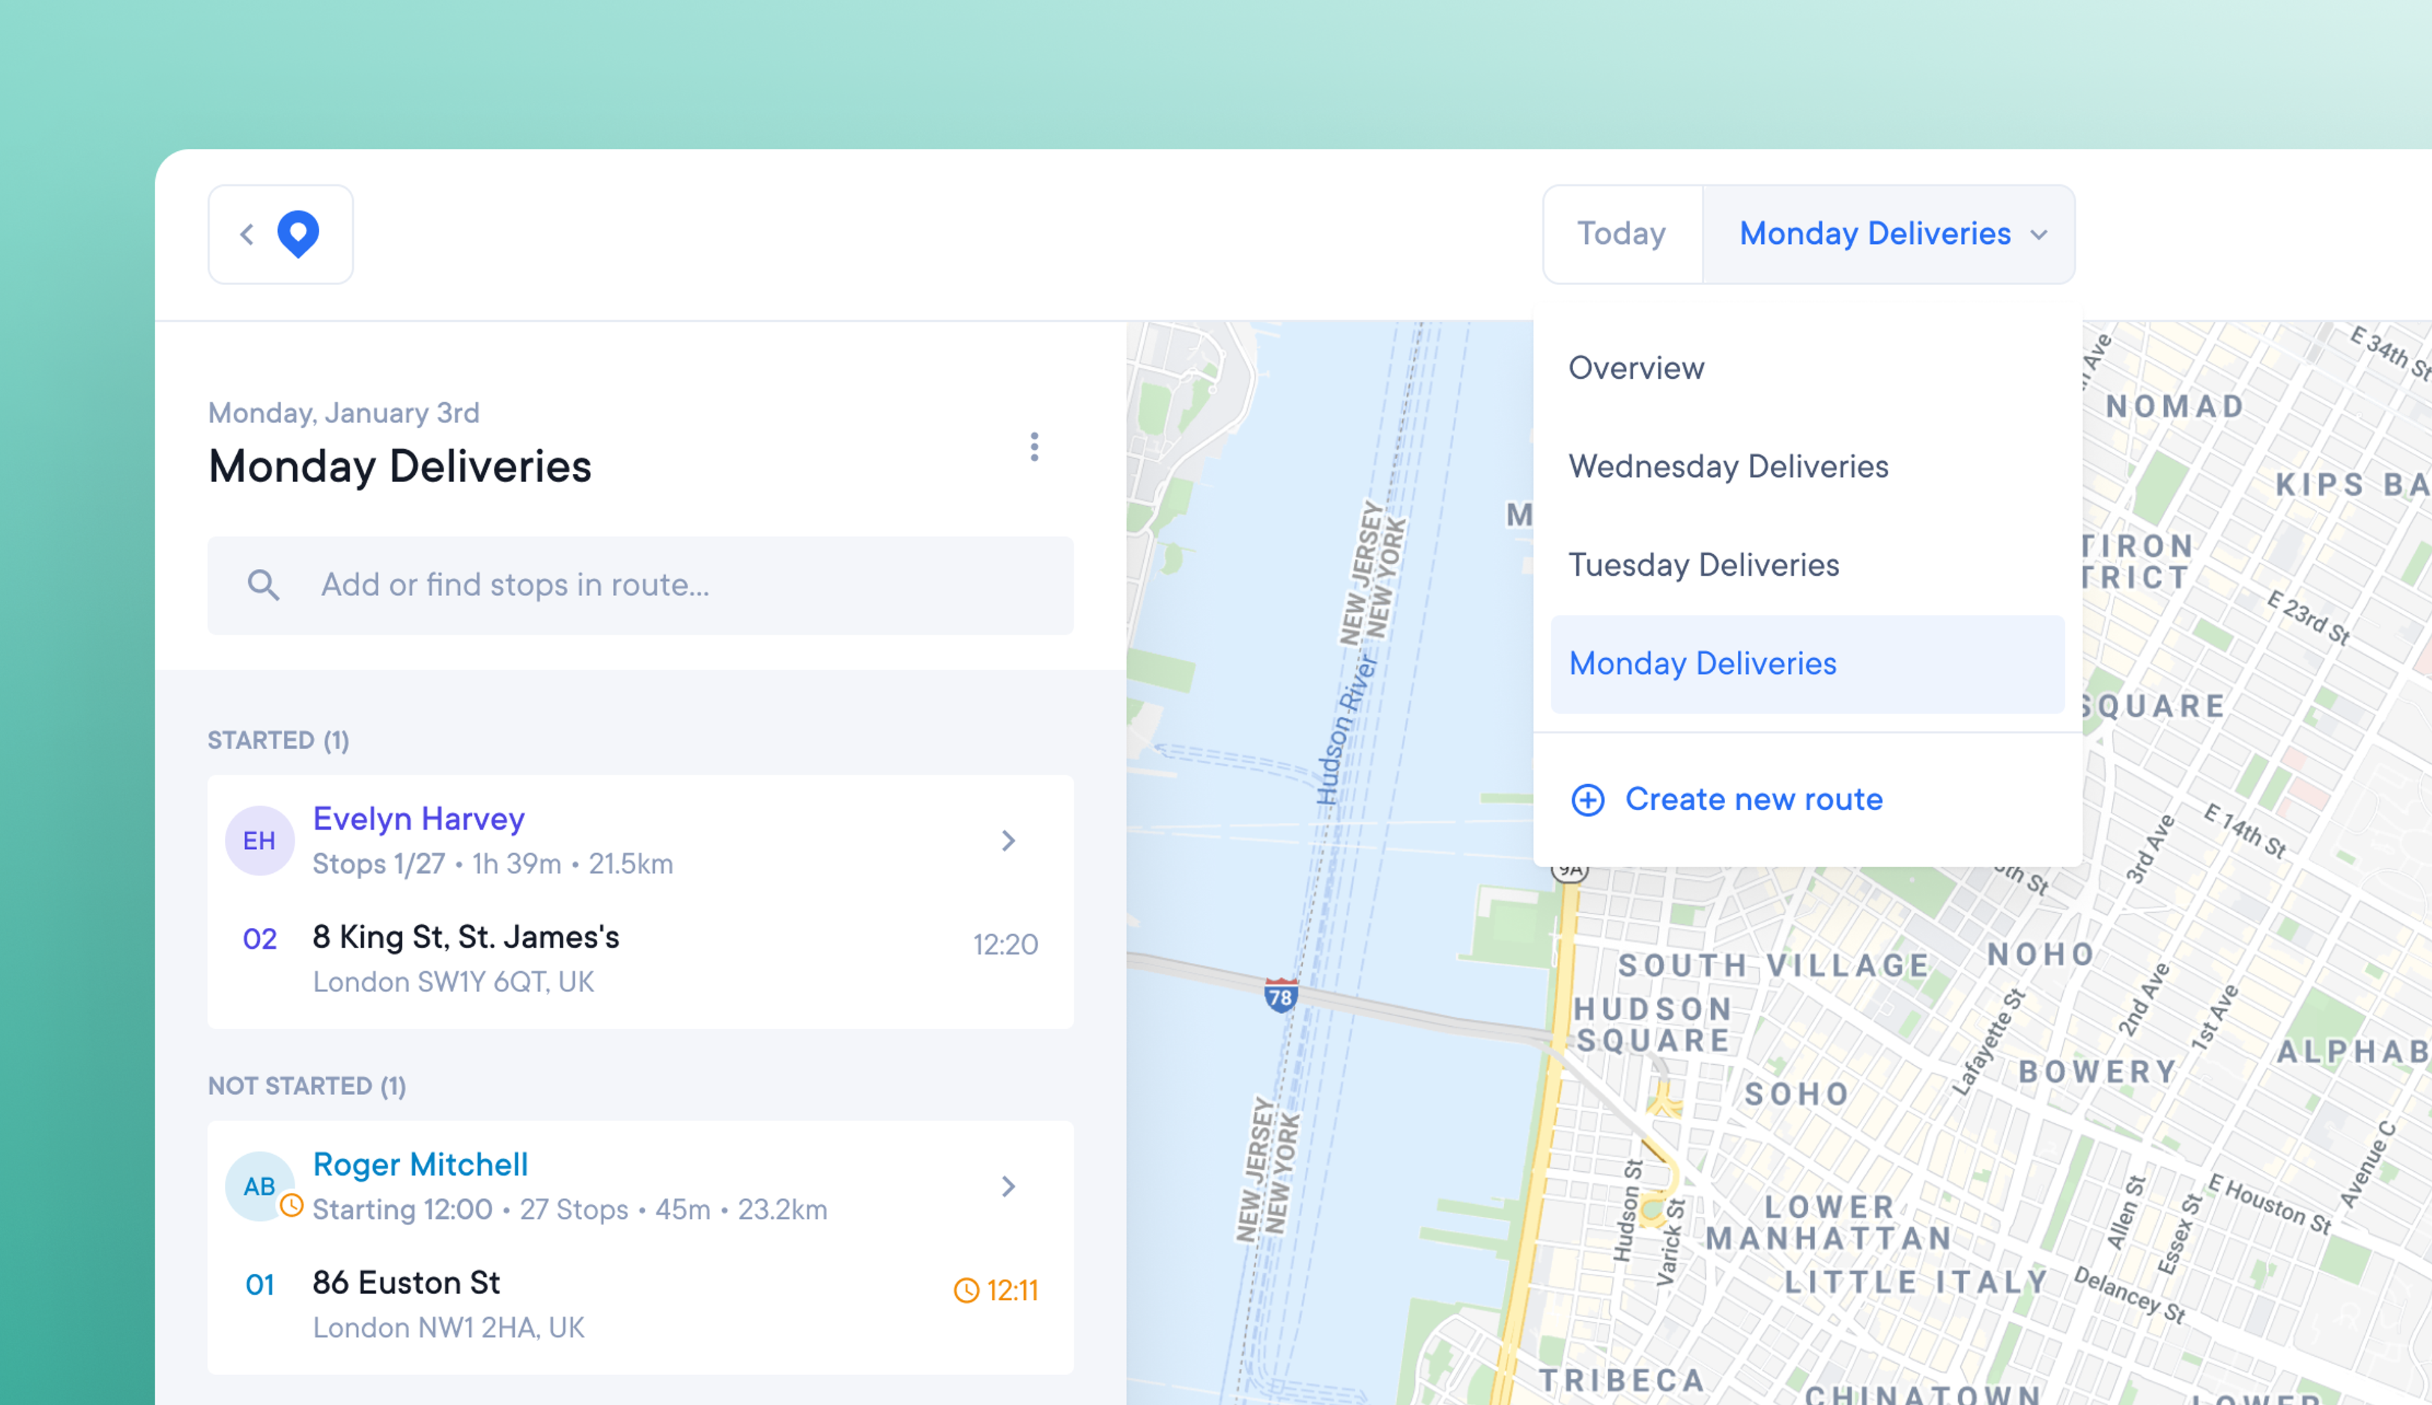The width and height of the screenshot is (2432, 1405).
Task: Select highlighted Monday Deliveries menu item
Action: click(1807, 664)
